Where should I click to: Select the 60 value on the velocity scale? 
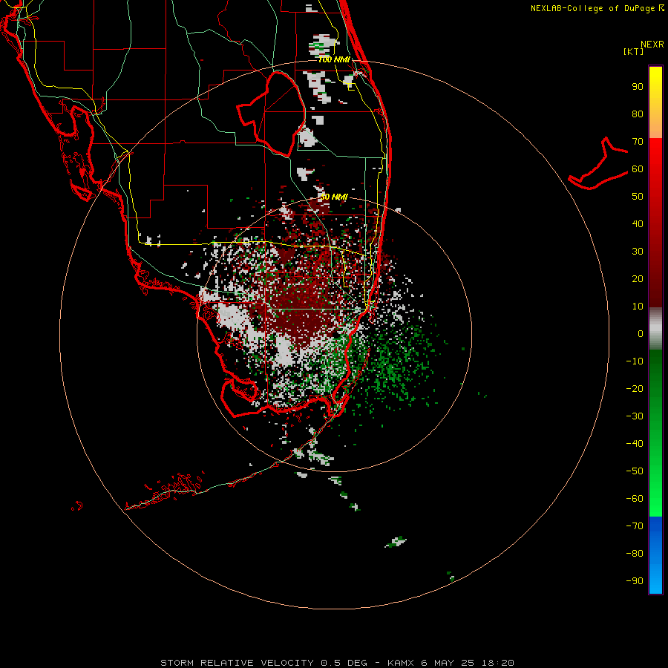pyautogui.click(x=638, y=169)
